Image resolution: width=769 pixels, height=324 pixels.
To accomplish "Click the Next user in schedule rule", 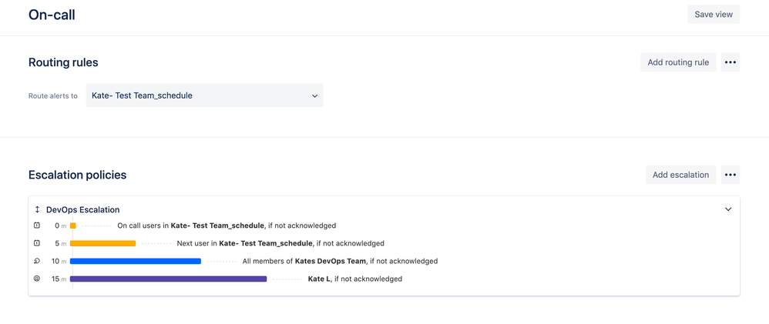I will coord(280,243).
